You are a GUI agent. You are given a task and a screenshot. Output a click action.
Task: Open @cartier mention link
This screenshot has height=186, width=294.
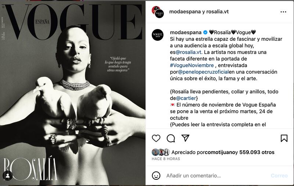(x=186, y=98)
